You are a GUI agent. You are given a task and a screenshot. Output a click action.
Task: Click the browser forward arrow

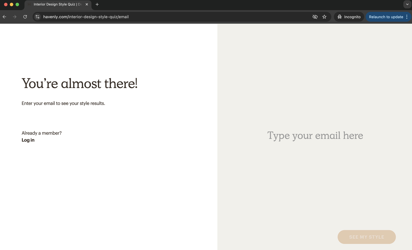(14, 17)
